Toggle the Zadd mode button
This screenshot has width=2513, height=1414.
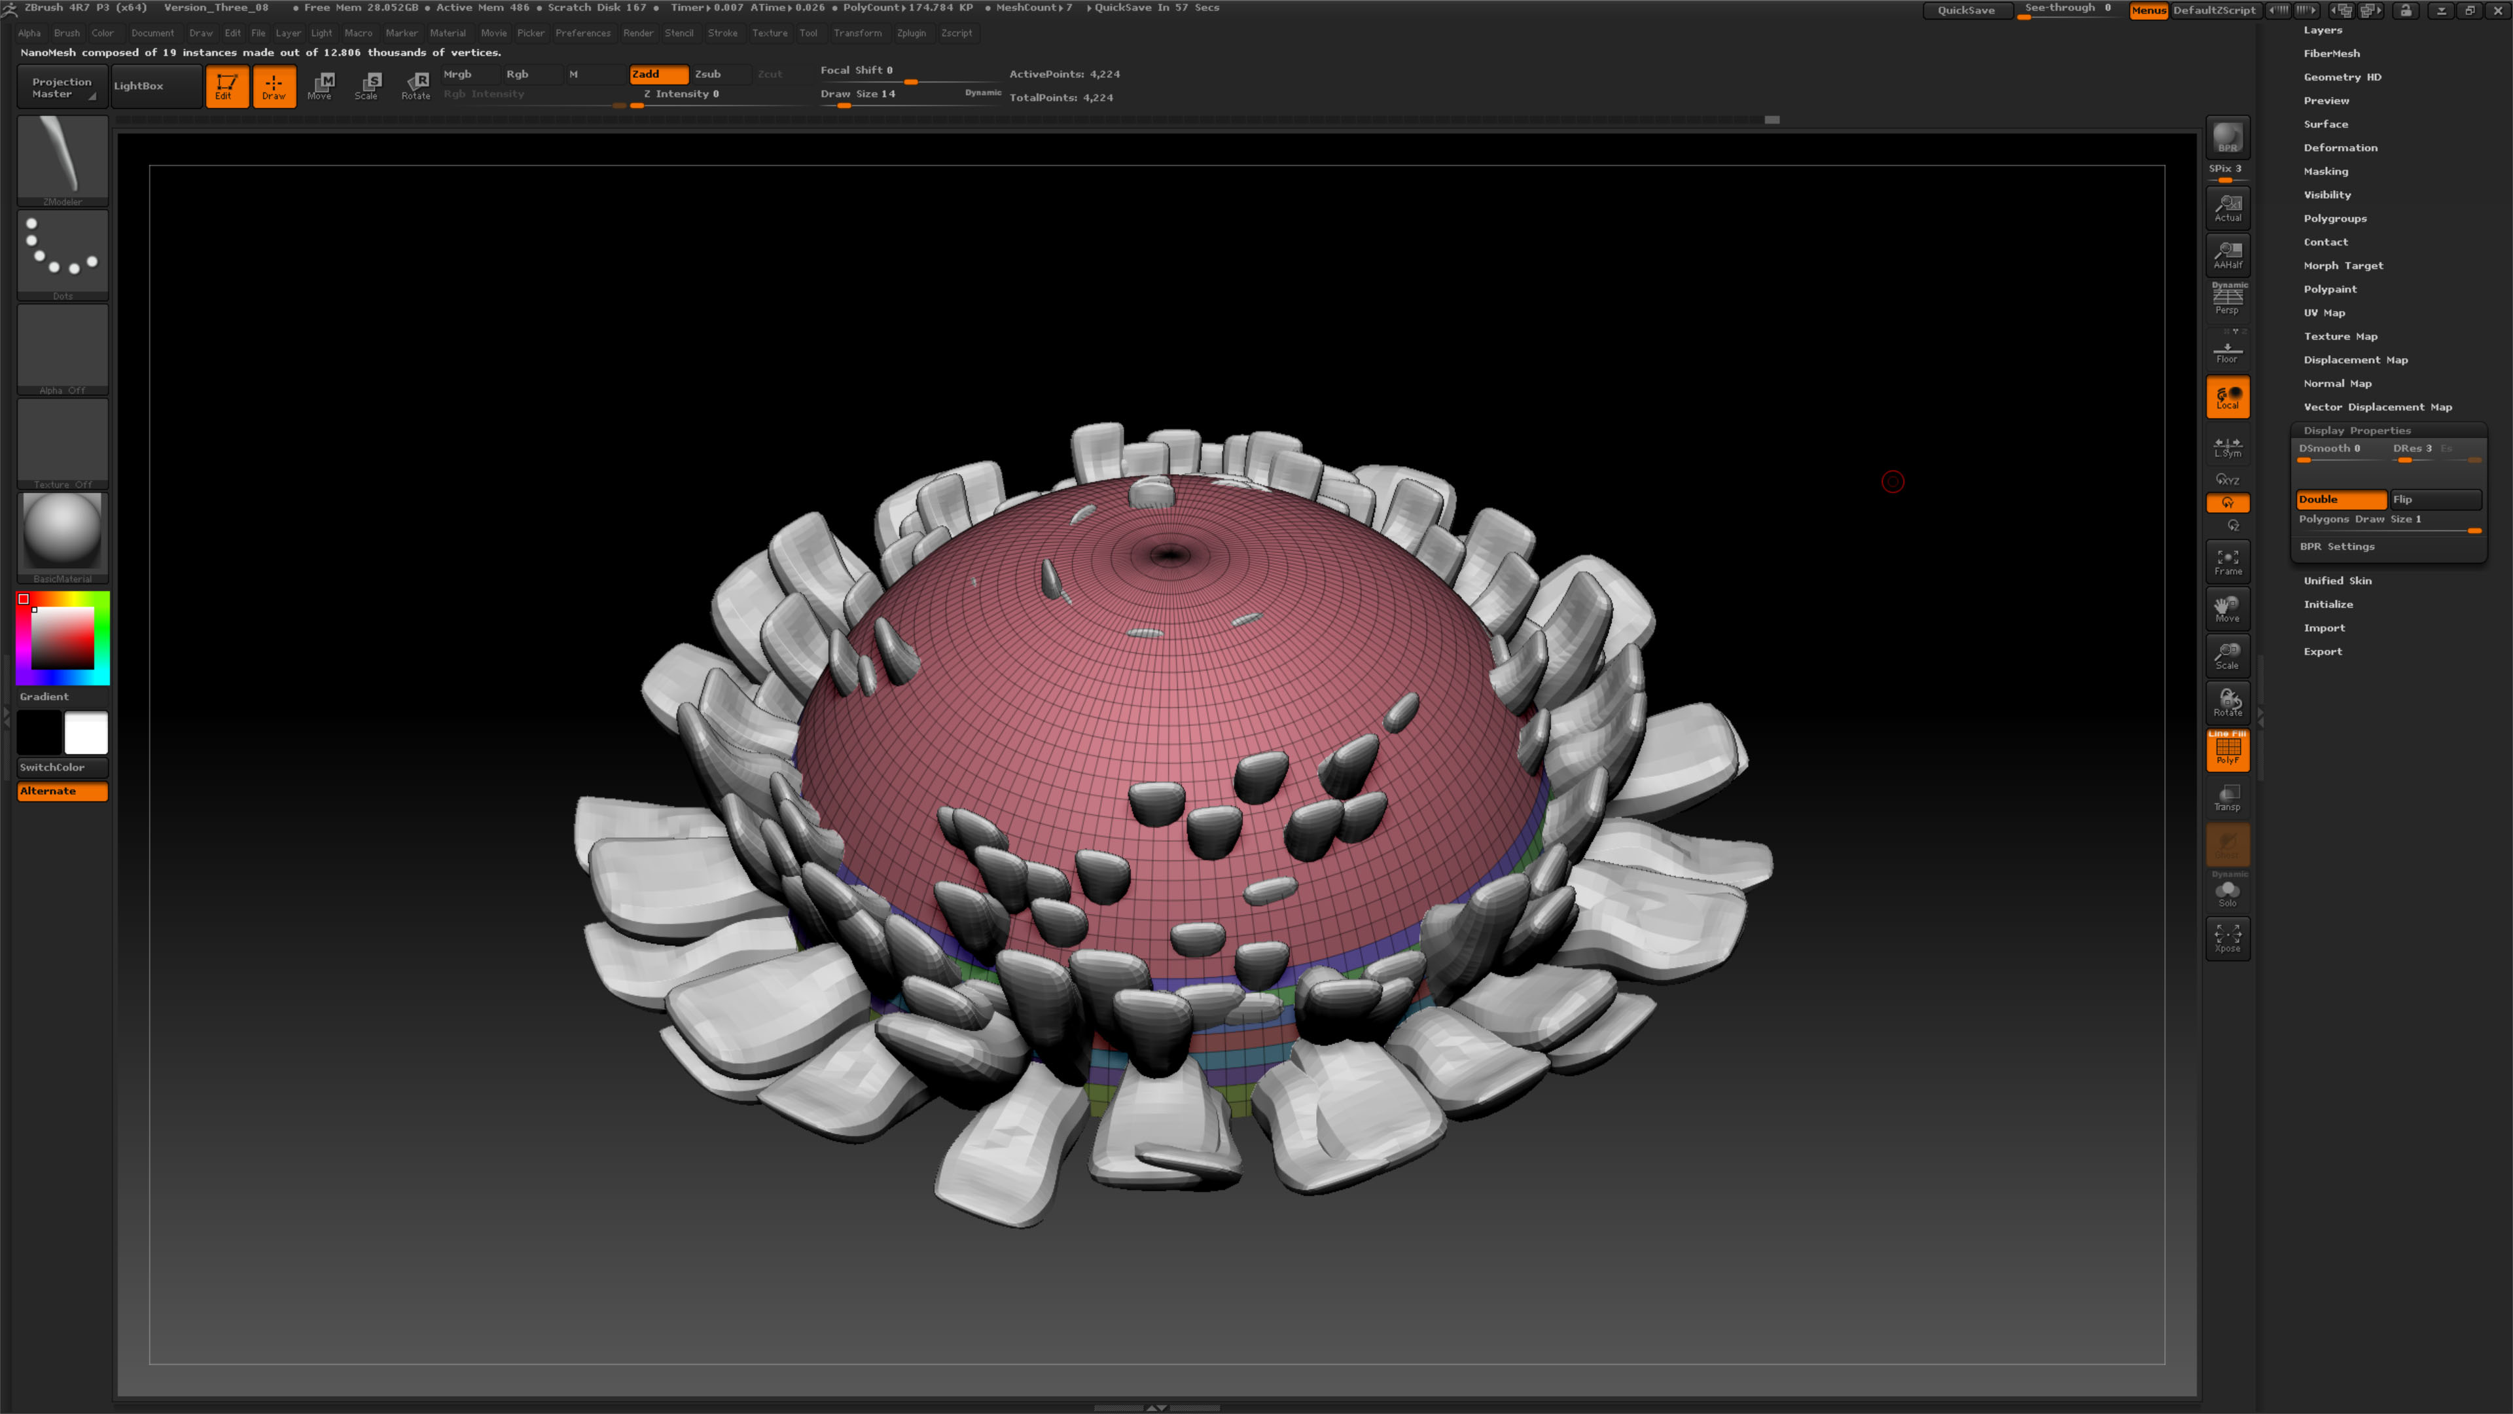(658, 74)
